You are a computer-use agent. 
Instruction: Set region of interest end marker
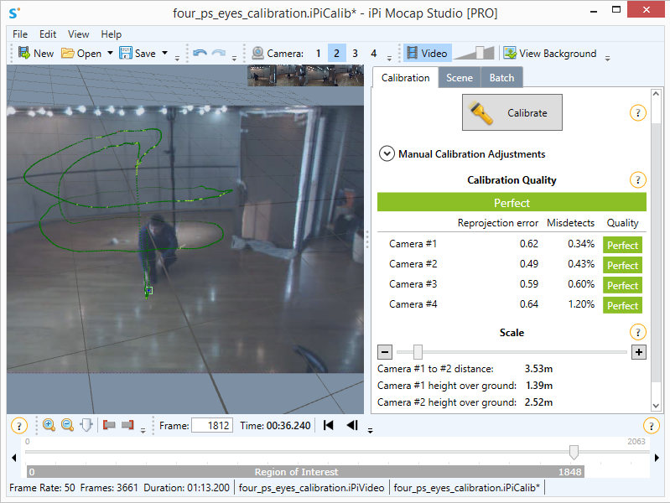click(127, 425)
